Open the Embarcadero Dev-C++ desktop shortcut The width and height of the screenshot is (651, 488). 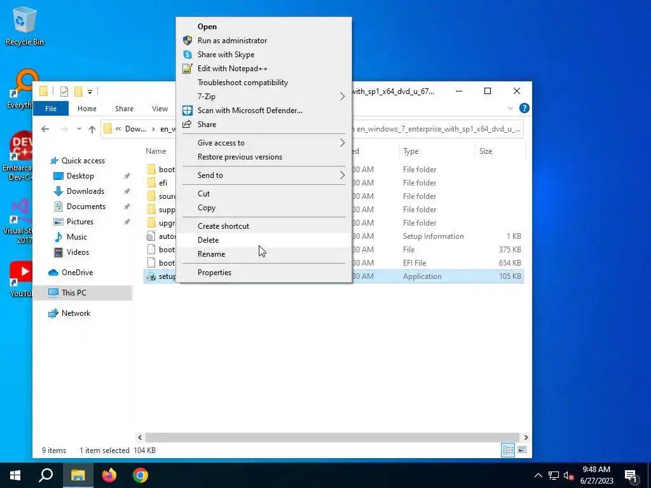(17, 156)
